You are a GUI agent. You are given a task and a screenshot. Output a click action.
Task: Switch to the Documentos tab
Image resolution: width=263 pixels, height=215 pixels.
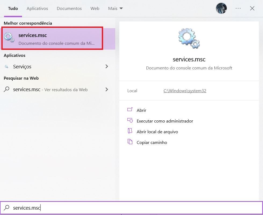pyautogui.click(x=69, y=9)
